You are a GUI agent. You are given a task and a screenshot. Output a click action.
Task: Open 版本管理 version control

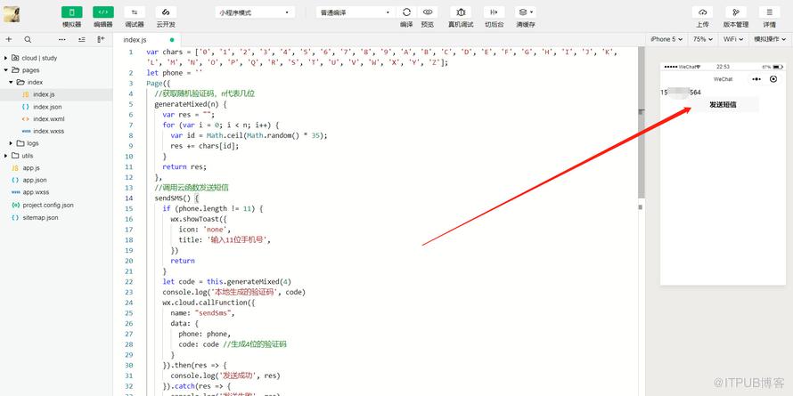(x=736, y=12)
